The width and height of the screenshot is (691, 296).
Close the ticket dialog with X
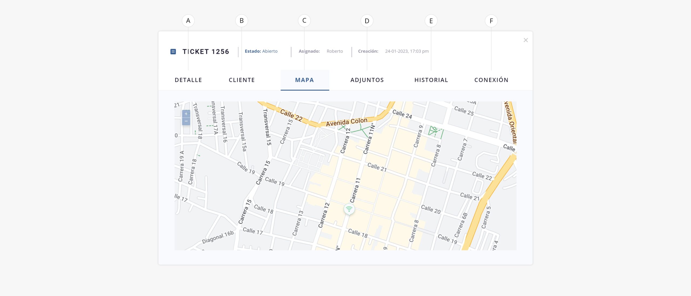coord(526,40)
